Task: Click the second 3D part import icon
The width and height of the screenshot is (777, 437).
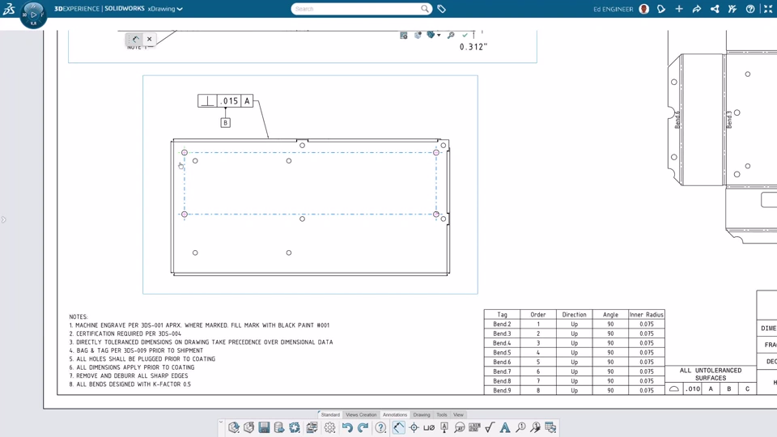Action: [x=248, y=427]
